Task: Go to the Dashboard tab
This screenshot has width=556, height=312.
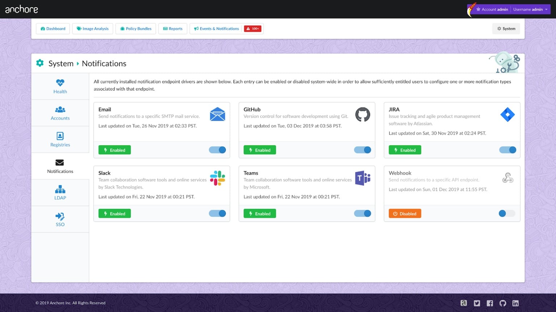Action: click(x=53, y=29)
